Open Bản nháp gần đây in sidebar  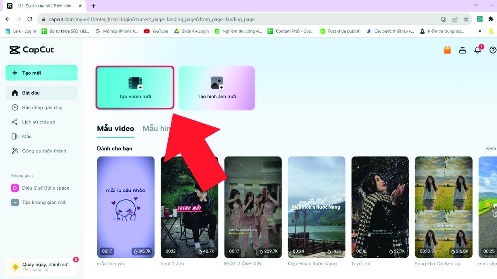coord(42,107)
